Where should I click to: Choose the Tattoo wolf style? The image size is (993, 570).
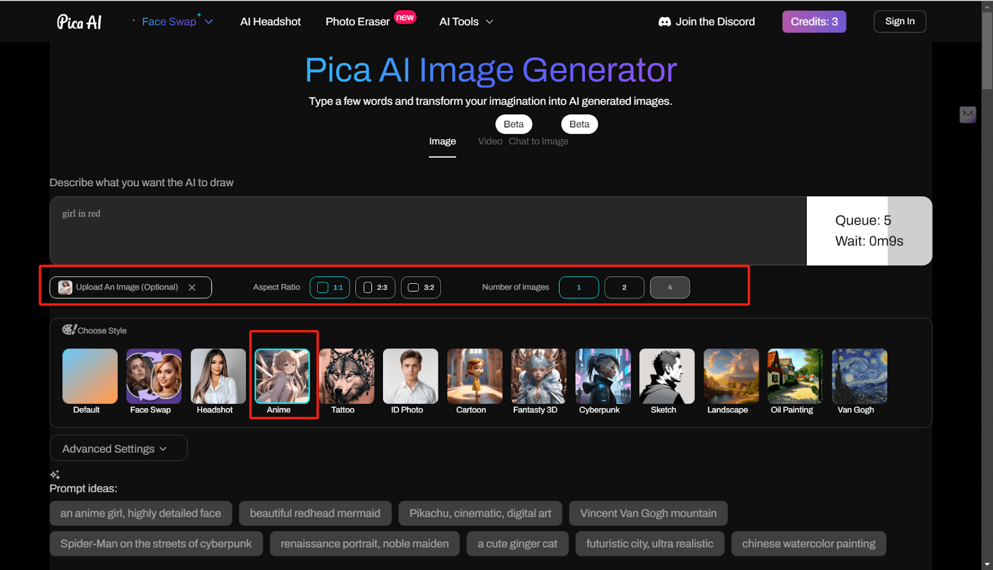346,376
